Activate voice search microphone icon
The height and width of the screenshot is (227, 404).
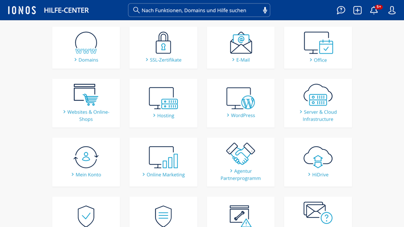click(265, 10)
